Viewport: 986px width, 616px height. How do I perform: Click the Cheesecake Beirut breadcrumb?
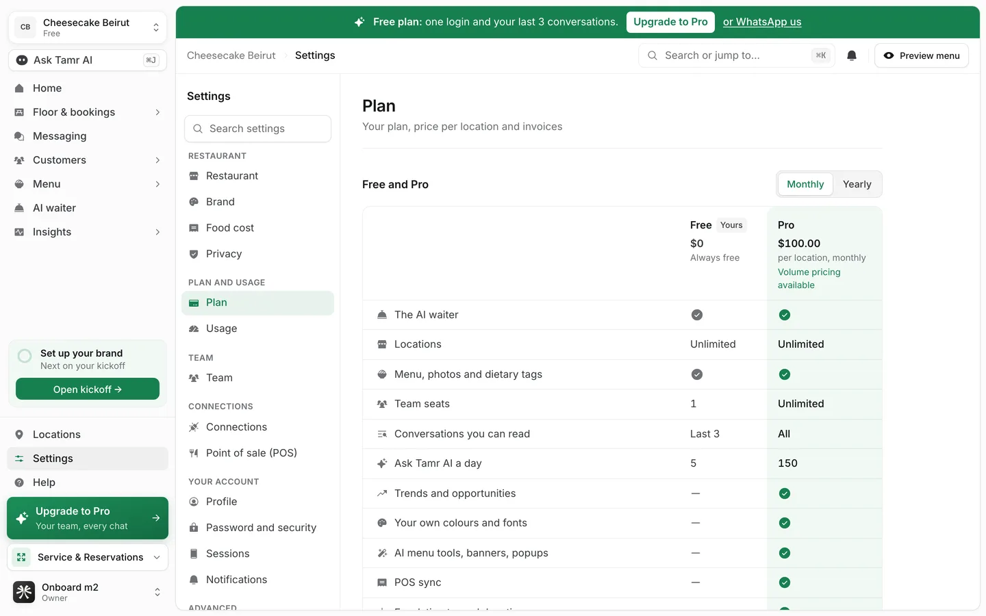pos(231,55)
